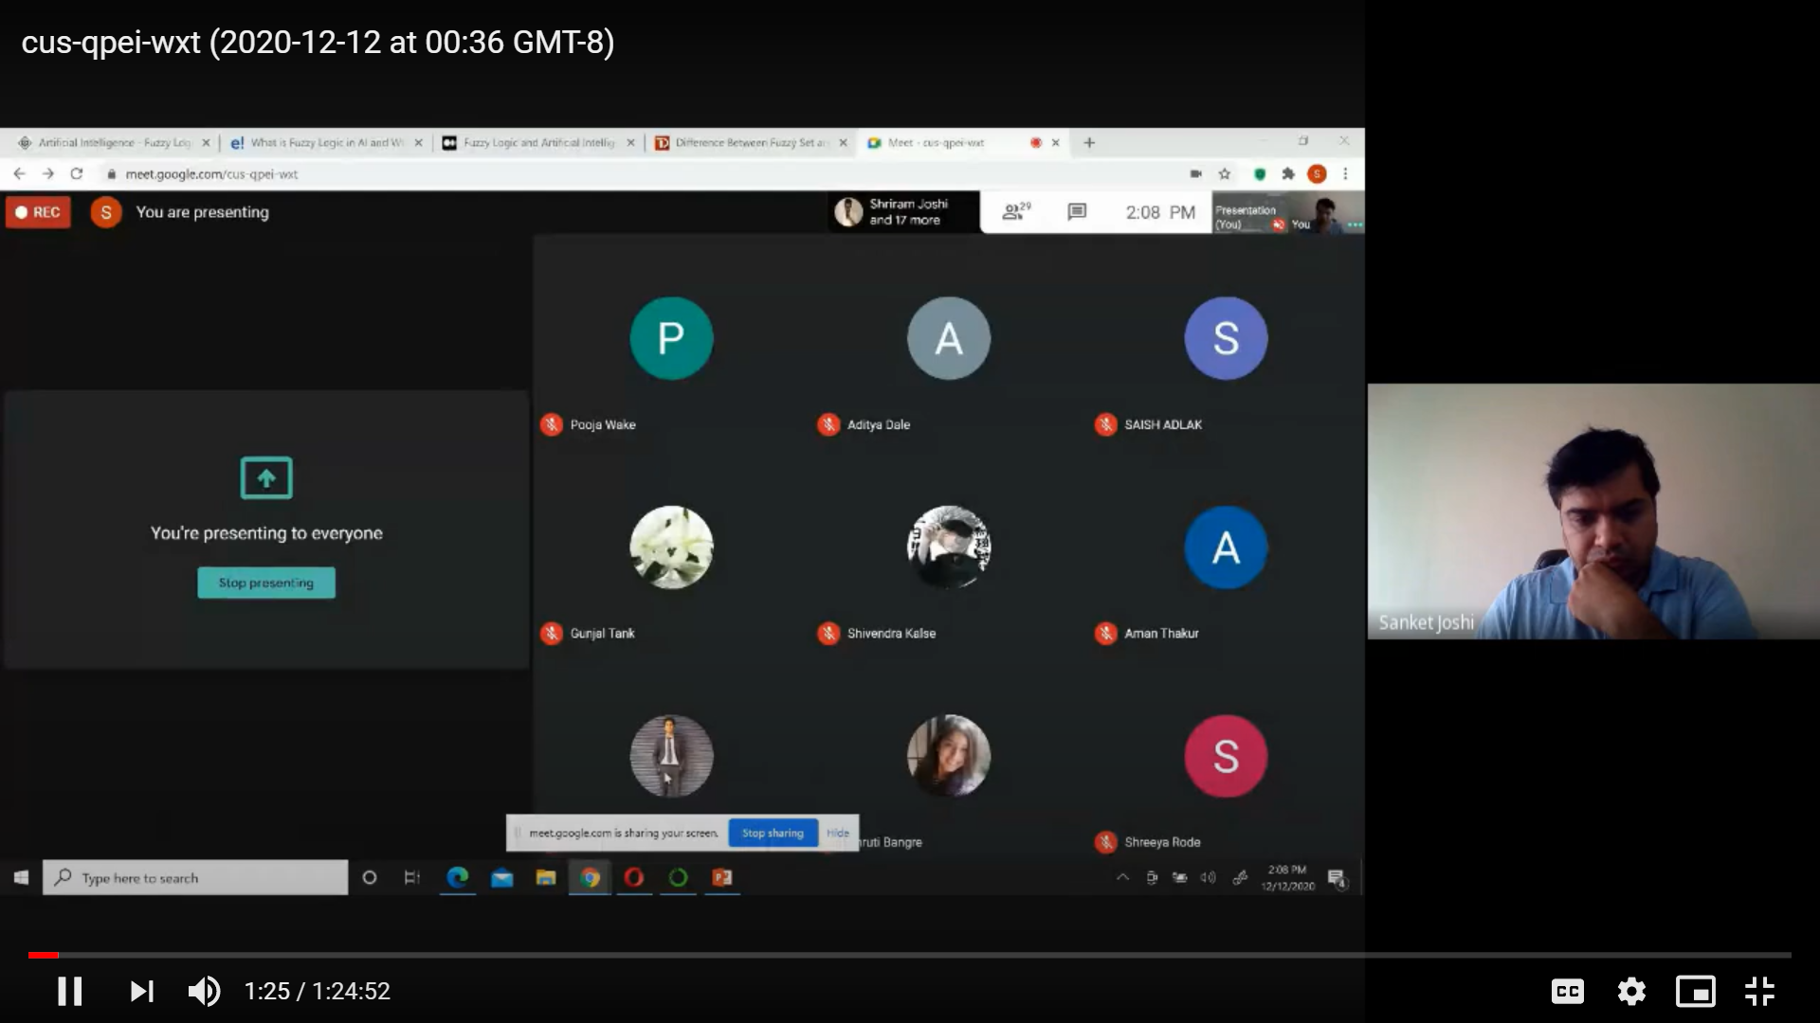Seek on the video progress bar

coord(910,955)
